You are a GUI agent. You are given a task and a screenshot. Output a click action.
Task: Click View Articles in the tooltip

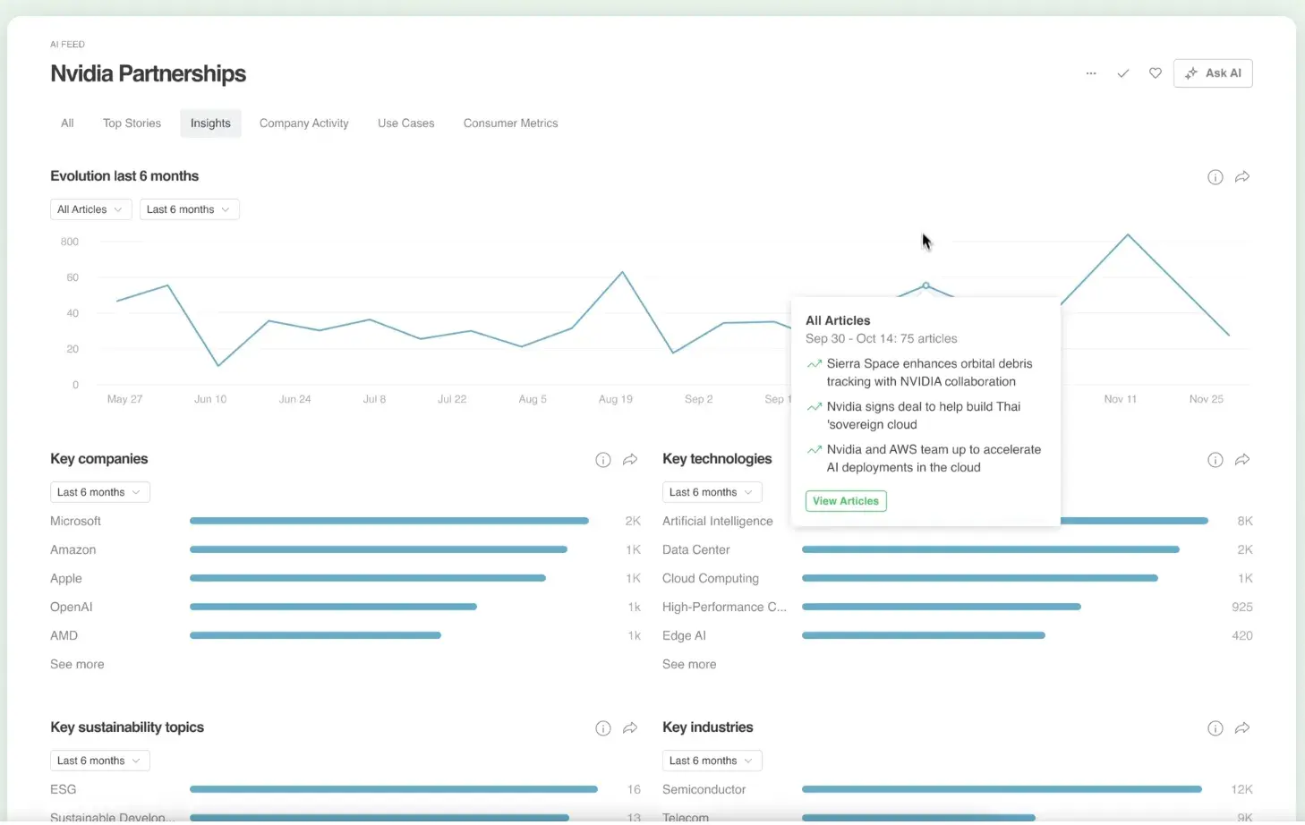click(x=845, y=501)
